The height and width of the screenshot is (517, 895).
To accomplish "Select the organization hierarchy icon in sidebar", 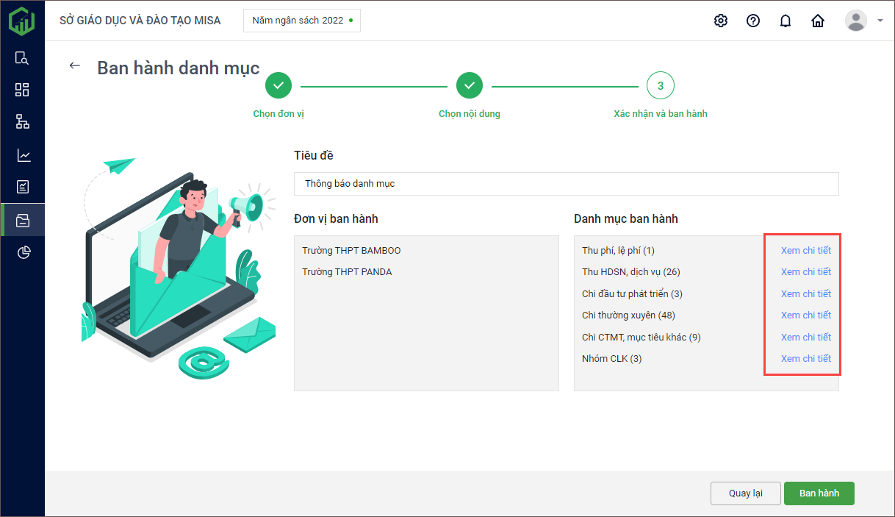I will (22, 122).
